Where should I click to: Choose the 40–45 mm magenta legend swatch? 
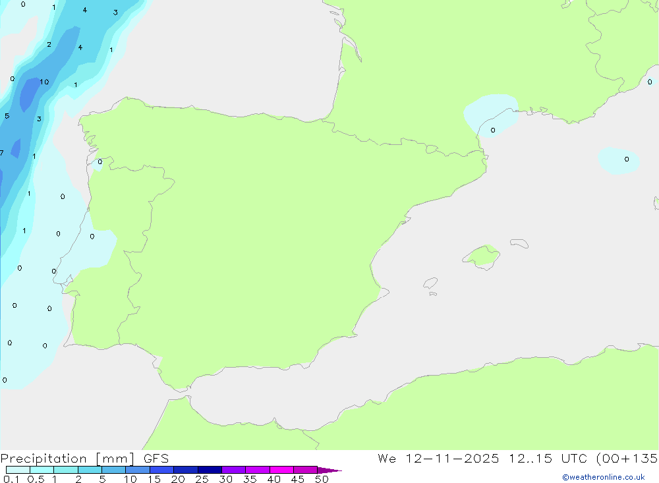(x=281, y=470)
